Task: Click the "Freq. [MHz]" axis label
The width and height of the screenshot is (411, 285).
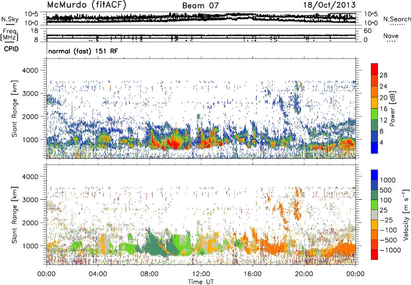Action: click(10, 35)
